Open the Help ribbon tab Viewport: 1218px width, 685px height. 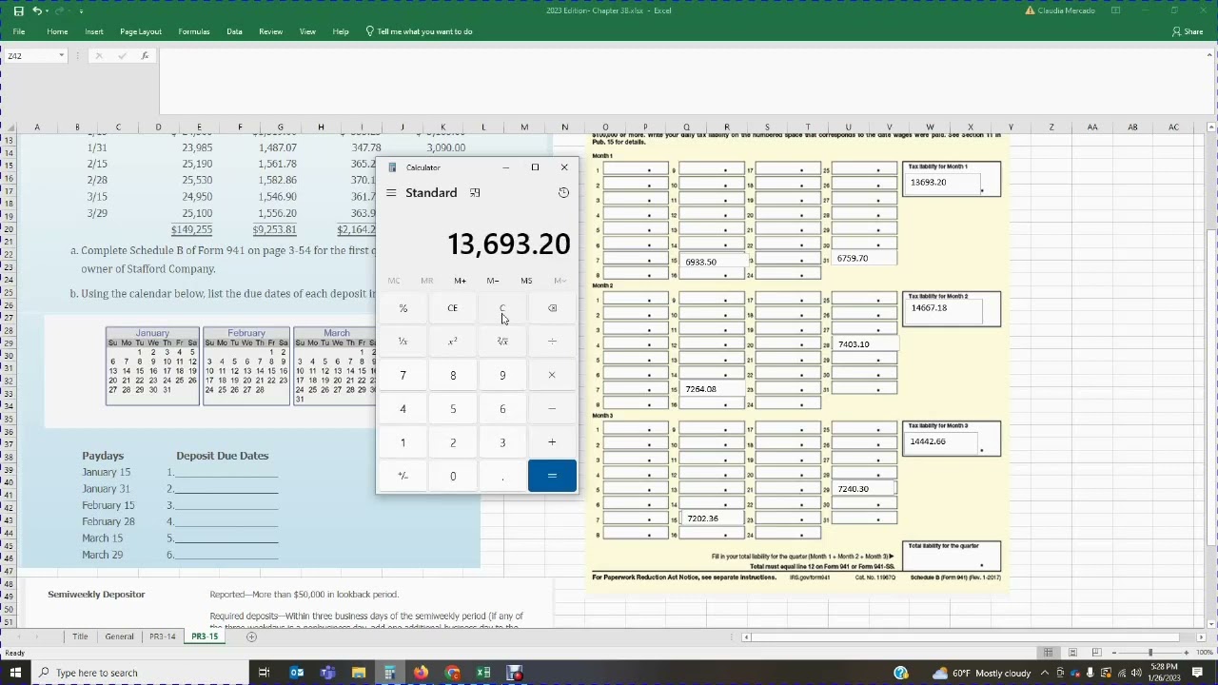(x=341, y=31)
